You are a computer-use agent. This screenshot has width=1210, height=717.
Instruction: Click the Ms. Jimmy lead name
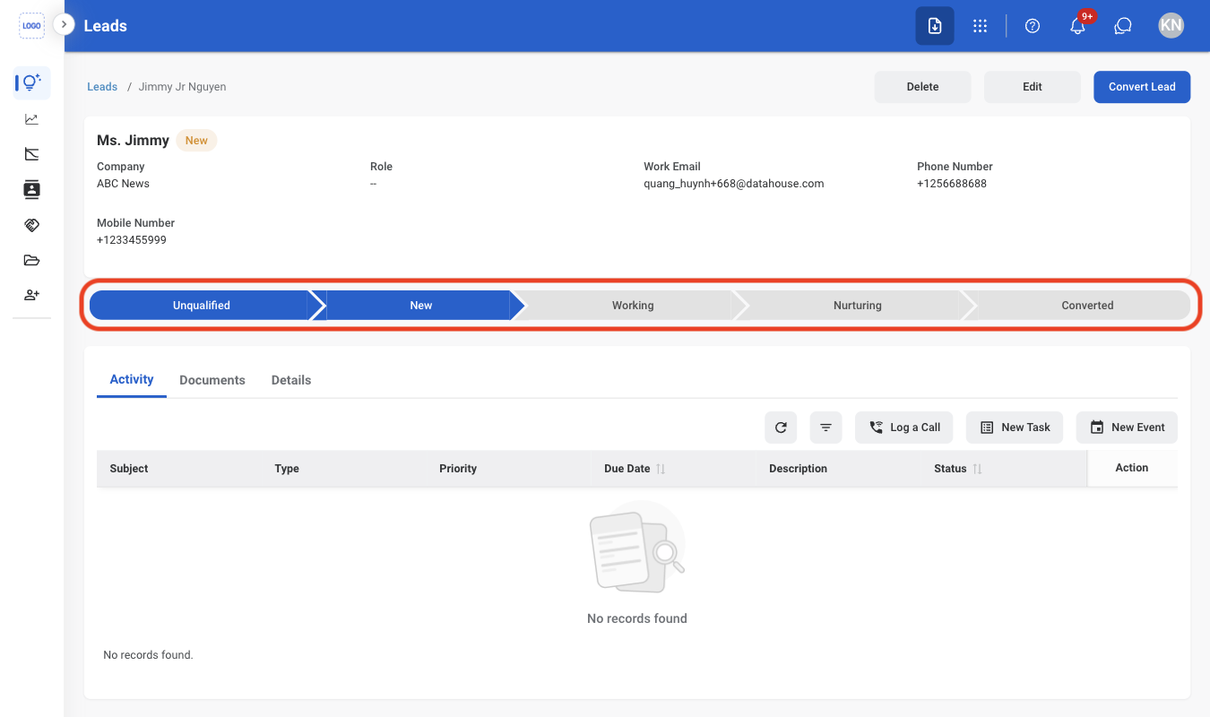point(133,140)
